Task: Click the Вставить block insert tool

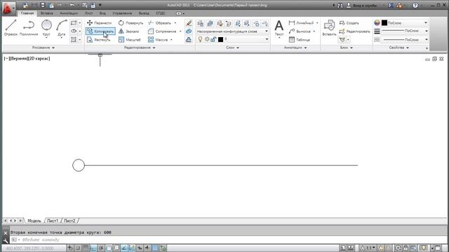Action: click(329, 28)
